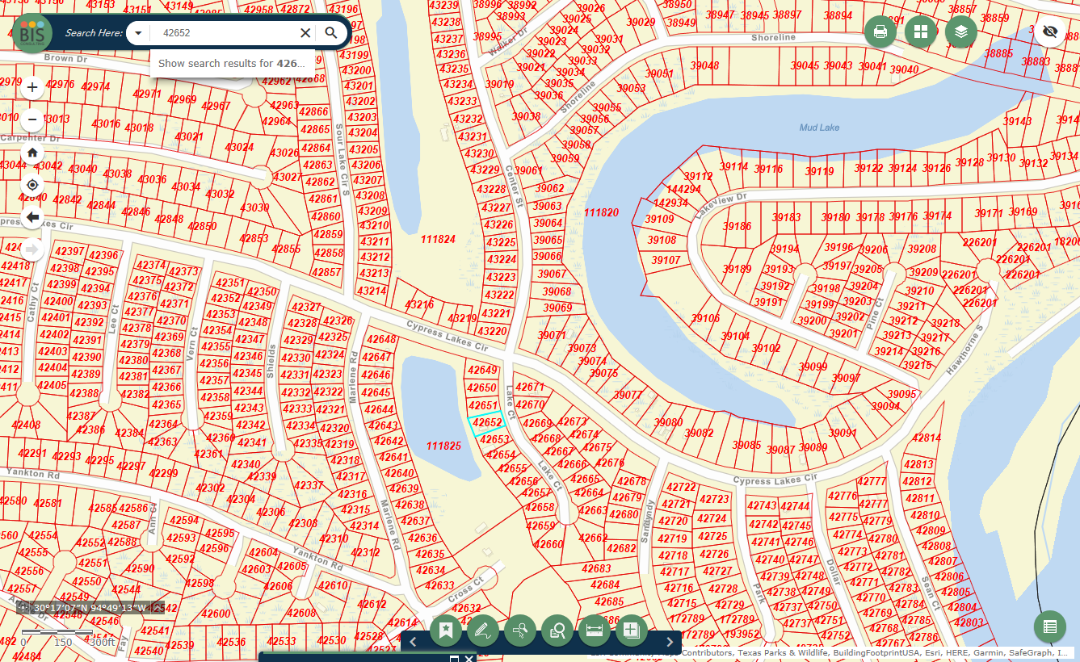Clear the search text with X
Image resolution: width=1080 pixels, height=662 pixels.
pos(305,33)
